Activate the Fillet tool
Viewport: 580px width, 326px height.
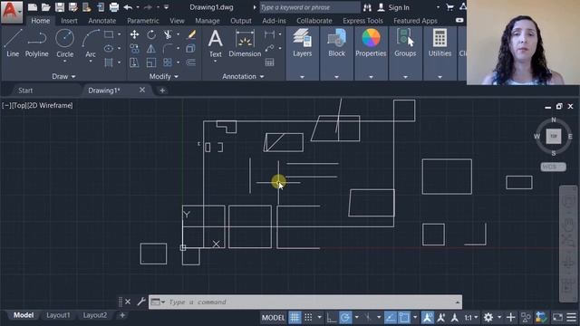point(168,48)
